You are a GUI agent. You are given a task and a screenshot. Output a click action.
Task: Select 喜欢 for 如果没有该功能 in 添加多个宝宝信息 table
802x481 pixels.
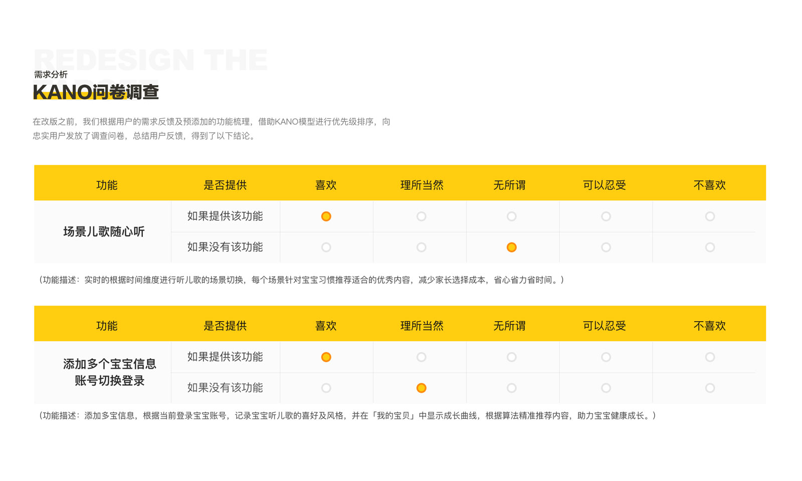pyautogui.click(x=326, y=388)
